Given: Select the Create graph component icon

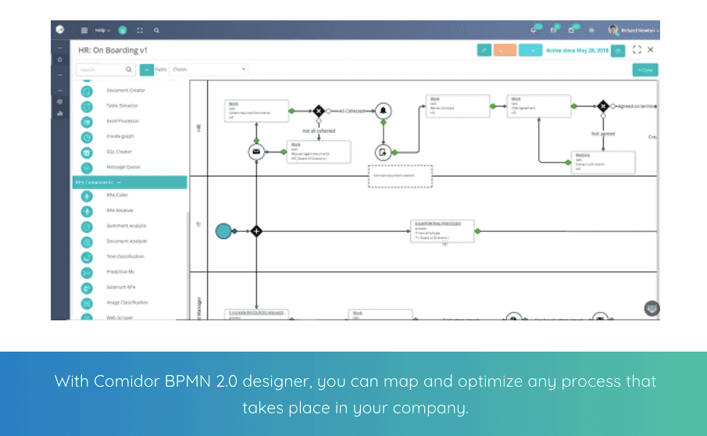Looking at the screenshot, I should 87,137.
